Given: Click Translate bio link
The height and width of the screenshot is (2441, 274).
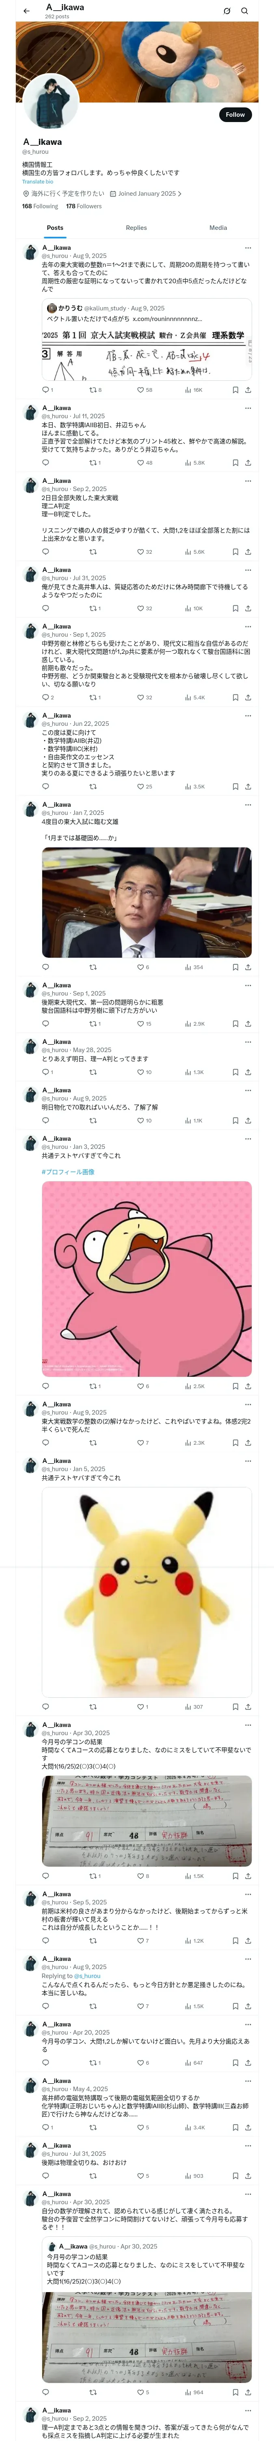Looking at the screenshot, I should 38,181.
